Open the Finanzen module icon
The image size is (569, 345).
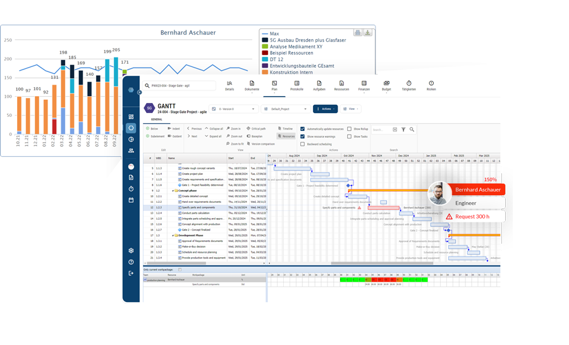pyautogui.click(x=364, y=83)
